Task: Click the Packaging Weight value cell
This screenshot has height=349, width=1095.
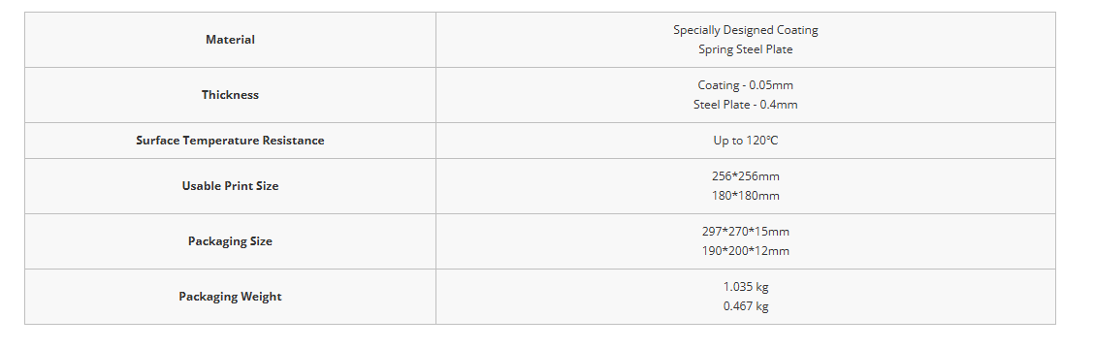Action: tap(745, 296)
